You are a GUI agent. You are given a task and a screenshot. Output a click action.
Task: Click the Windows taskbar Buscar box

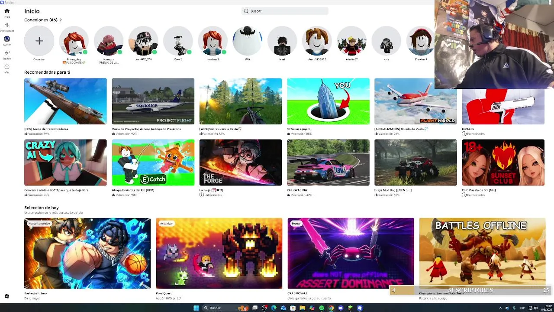pos(225,308)
